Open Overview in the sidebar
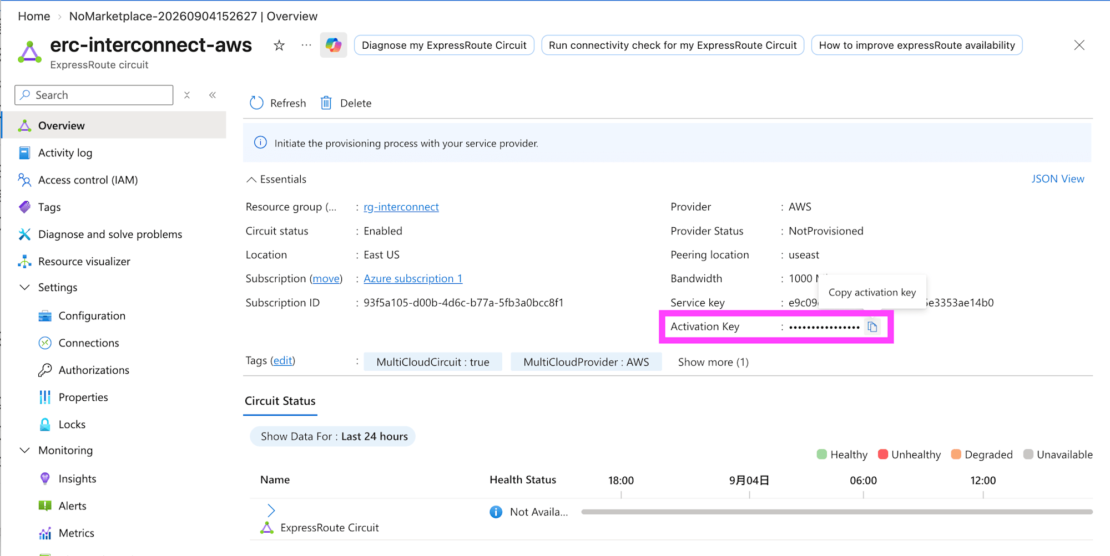Image resolution: width=1110 pixels, height=556 pixels. tap(115, 125)
